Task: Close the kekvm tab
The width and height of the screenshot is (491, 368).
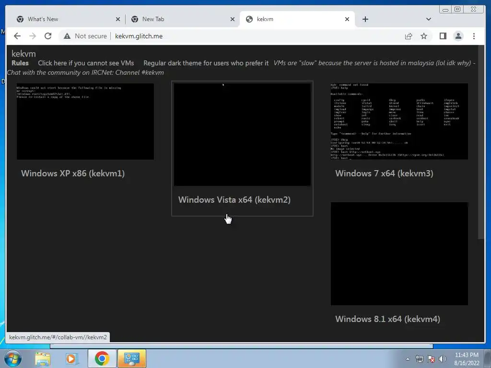Action: click(x=347, y=19)
